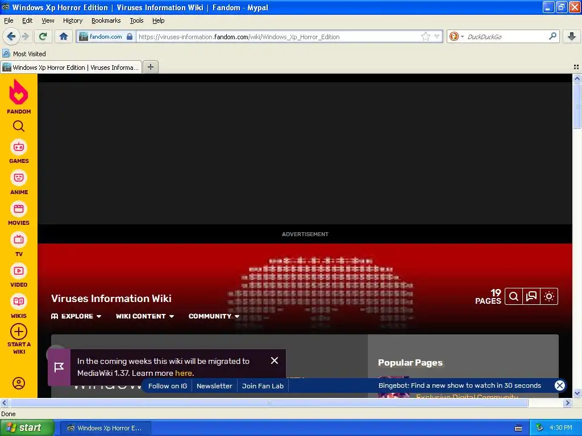Go back with the browser back arrow
Viewport: 582px width, 436px height.
click(11, 36)
